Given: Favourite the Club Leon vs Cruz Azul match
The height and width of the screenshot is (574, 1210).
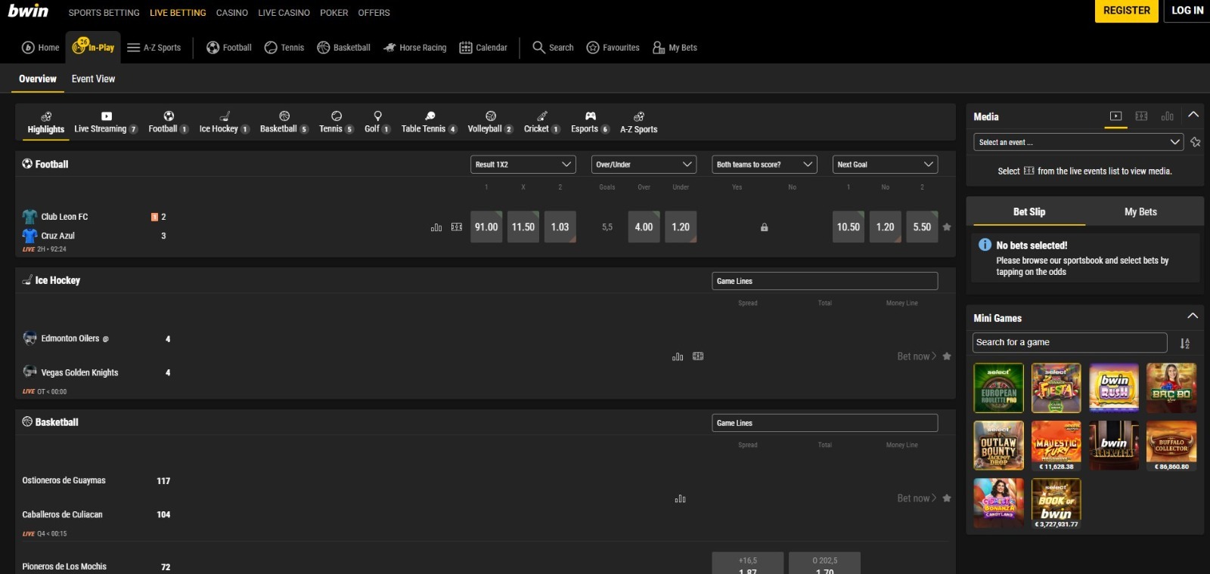Looking at the screenshot, I should point(947,227).
